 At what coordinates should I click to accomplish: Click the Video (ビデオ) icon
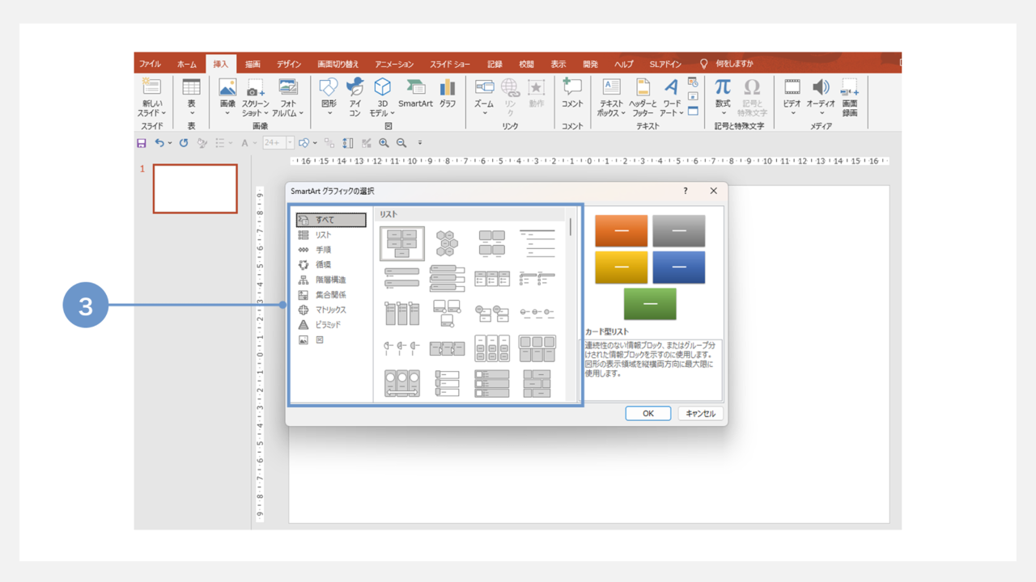tap(792, 87)
